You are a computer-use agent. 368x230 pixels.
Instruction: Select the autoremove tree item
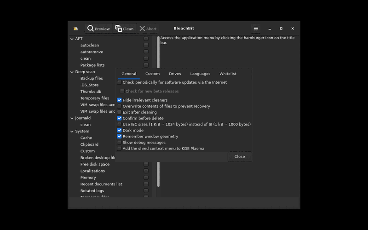point(92,52)
